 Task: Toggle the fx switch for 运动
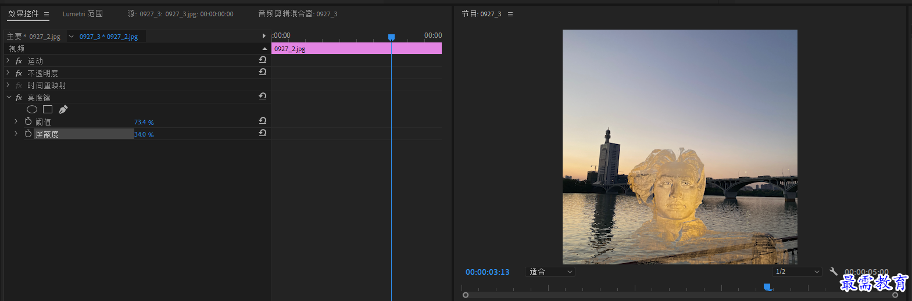19,61
